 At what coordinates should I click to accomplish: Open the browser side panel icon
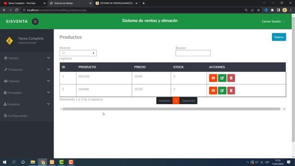(278, 10)
